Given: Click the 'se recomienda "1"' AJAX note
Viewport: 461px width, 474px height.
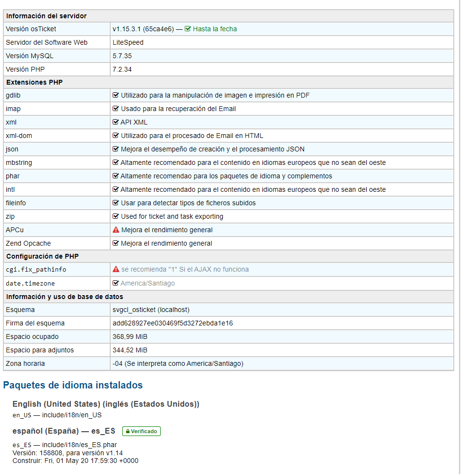Looking at the screenshot, I should tap(185, 269).
